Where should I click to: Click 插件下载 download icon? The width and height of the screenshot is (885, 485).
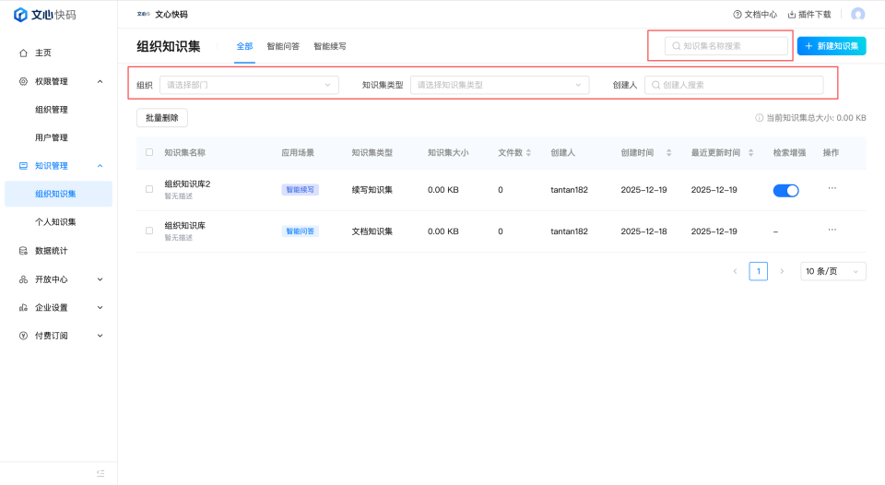coord(792,15)
